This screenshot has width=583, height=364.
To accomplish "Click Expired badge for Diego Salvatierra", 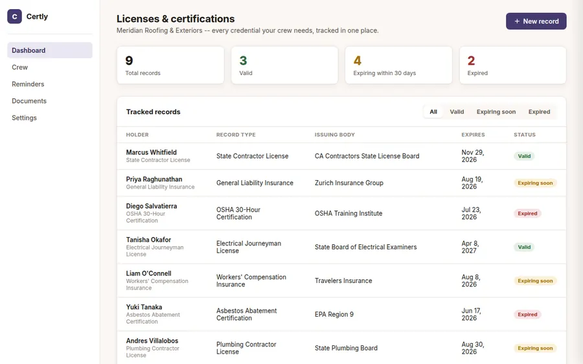I will click(x=527, y=214).
